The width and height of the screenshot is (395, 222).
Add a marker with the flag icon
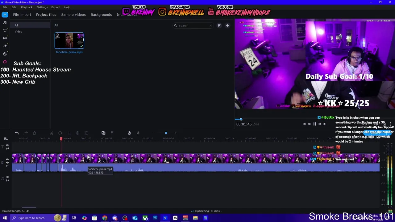[112, 133]
